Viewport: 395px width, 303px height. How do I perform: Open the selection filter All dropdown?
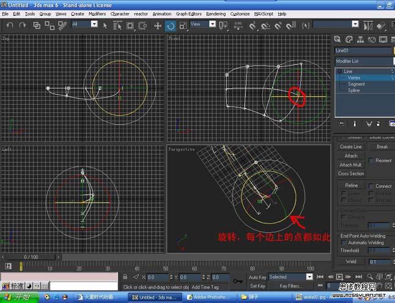pos(94,24)
